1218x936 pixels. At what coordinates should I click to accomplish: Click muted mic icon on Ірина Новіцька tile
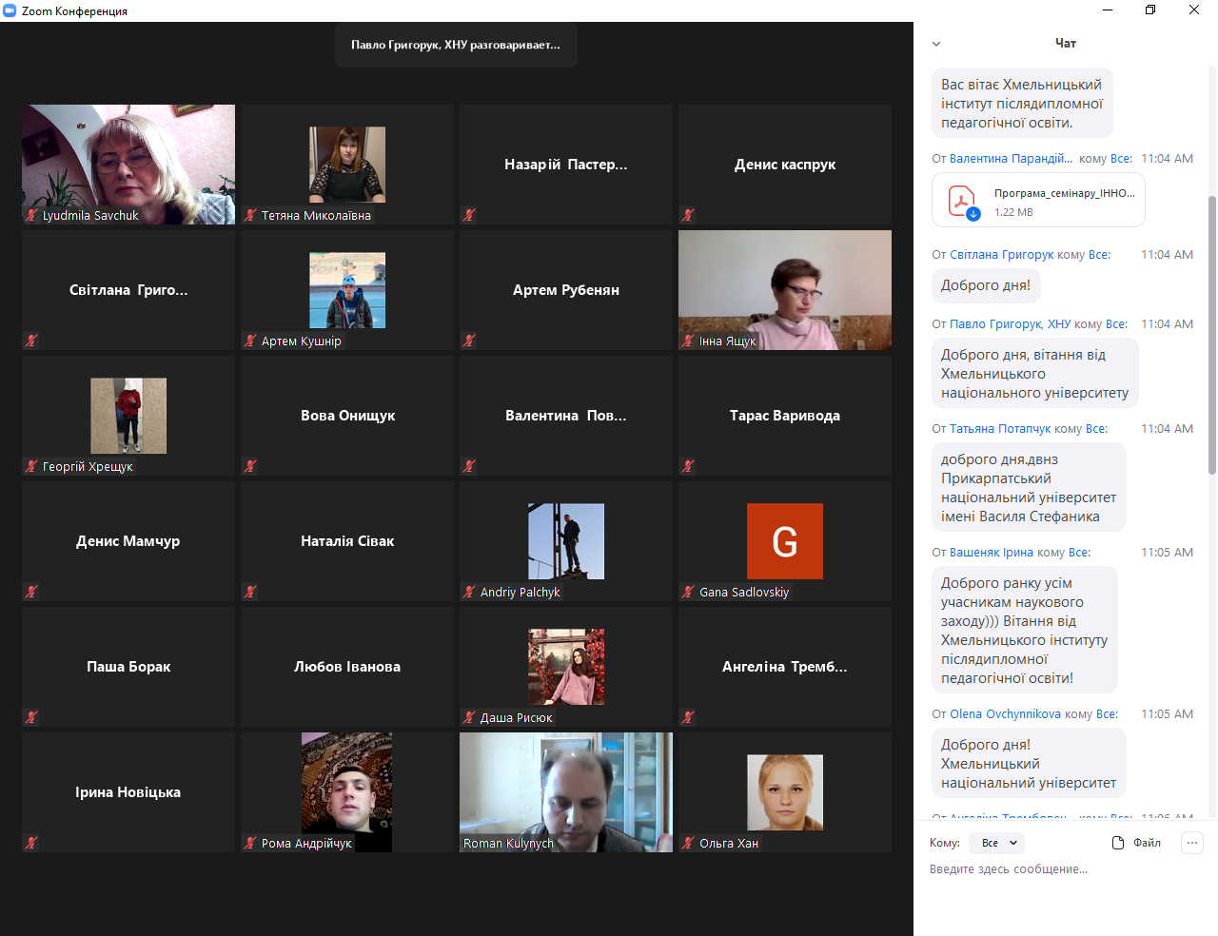31,843
